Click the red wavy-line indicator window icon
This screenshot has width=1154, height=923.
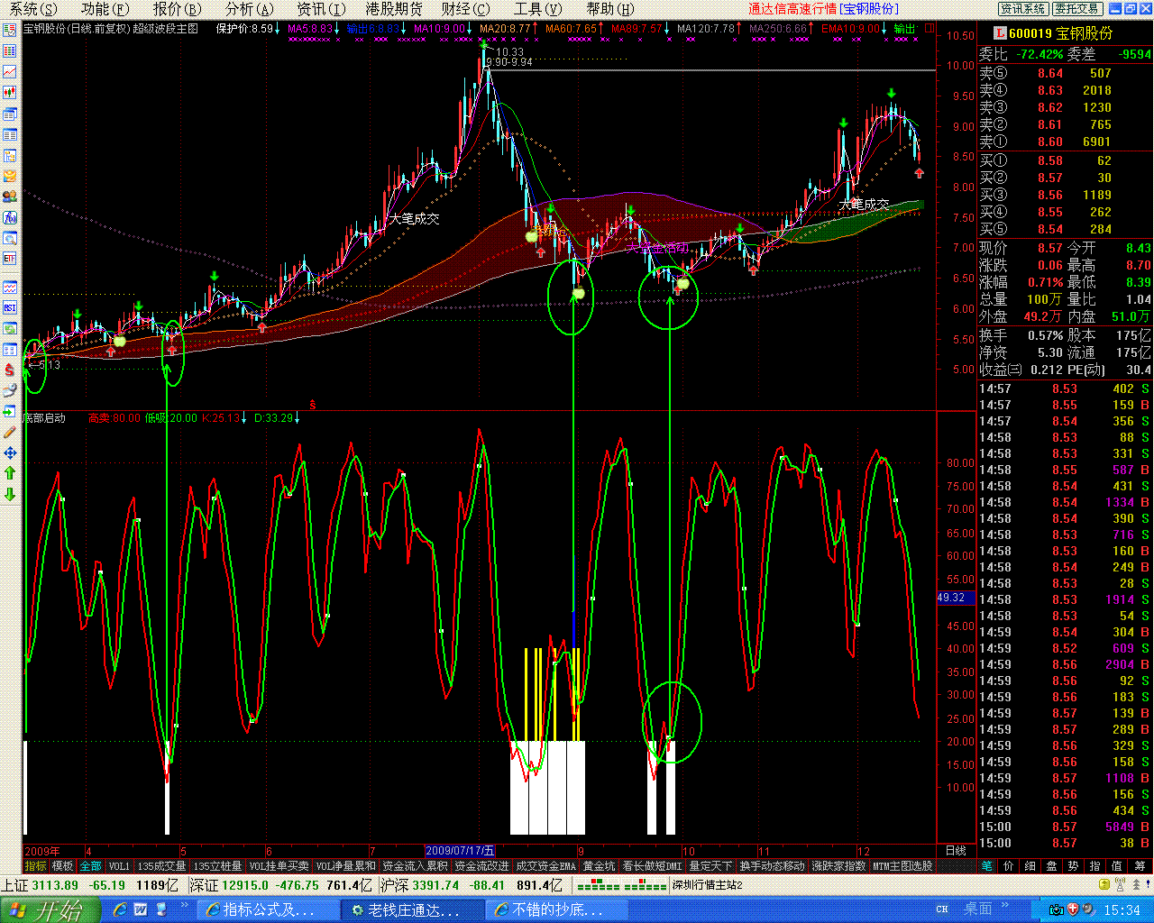(x=10, y=287)
